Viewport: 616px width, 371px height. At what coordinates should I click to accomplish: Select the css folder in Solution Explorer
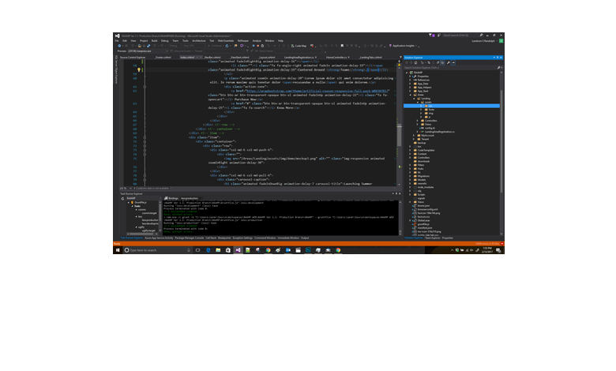430,107
